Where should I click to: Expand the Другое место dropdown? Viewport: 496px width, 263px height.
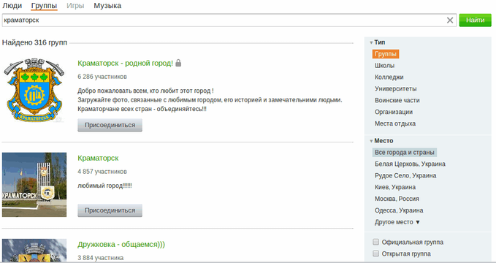pos(397,222)
